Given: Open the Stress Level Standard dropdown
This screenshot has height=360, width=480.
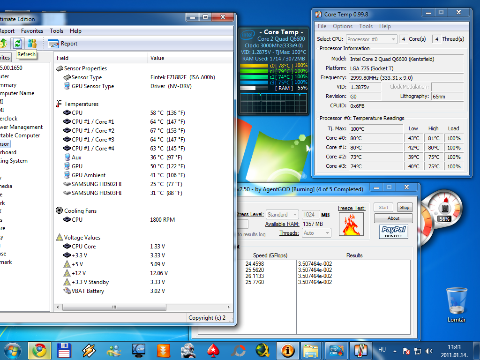Looking at the screenshot, I should (282, 215).
